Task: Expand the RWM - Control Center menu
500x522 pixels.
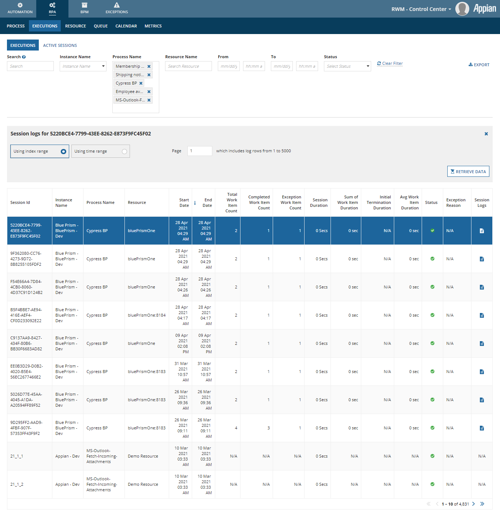Action: 421,9
